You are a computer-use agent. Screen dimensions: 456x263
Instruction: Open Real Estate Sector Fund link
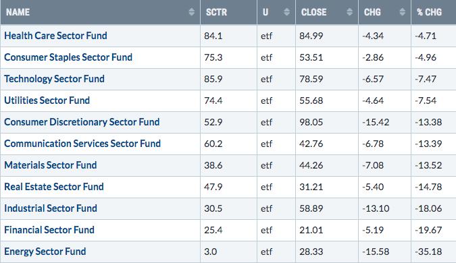(x=54, y=187)
